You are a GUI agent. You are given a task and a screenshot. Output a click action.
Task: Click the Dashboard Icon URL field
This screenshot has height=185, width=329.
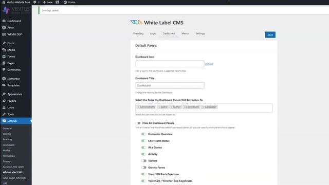tap(170, 64)
